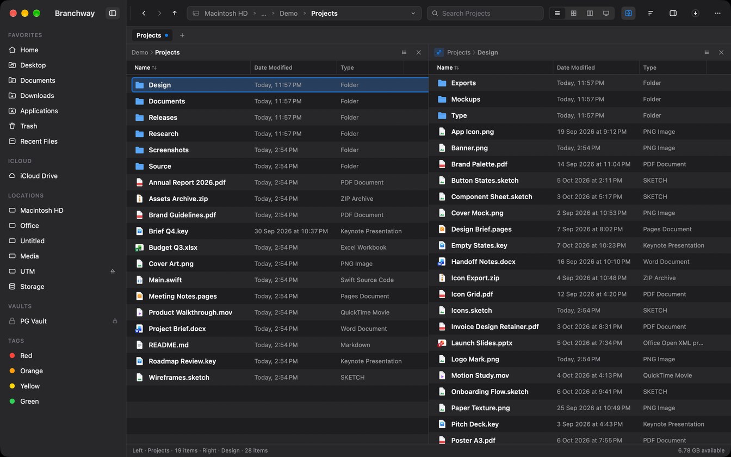
Task: Toggle the sidebar visibility button
Action: (x=113, y=13)
